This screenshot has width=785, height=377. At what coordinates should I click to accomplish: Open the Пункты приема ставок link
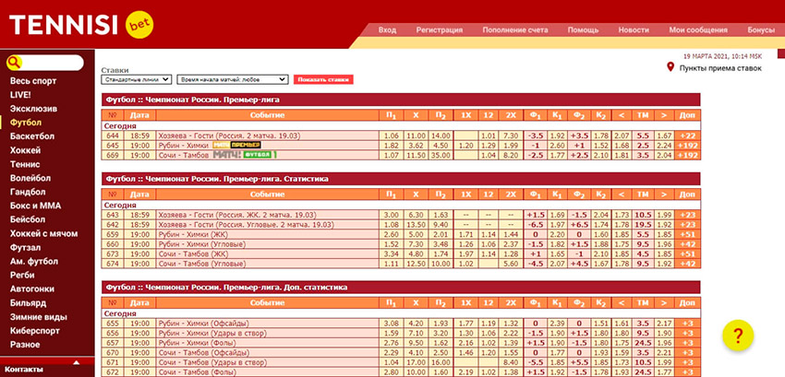pos(720,68)
